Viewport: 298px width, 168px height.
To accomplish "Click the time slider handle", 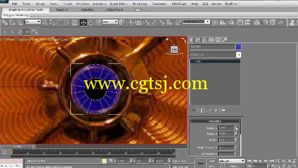I will point(17,146).
